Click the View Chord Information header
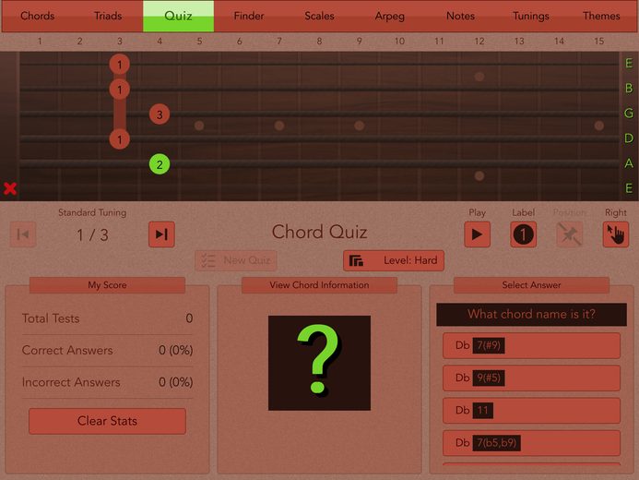The width and height of the screenshot is (639, 480). (319, 285)
